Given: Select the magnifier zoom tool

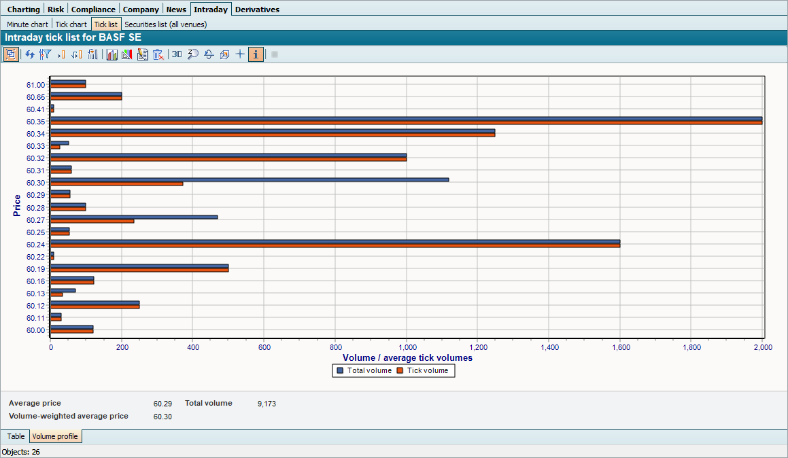Looking at the screenshot, I should tap(192, 54).
